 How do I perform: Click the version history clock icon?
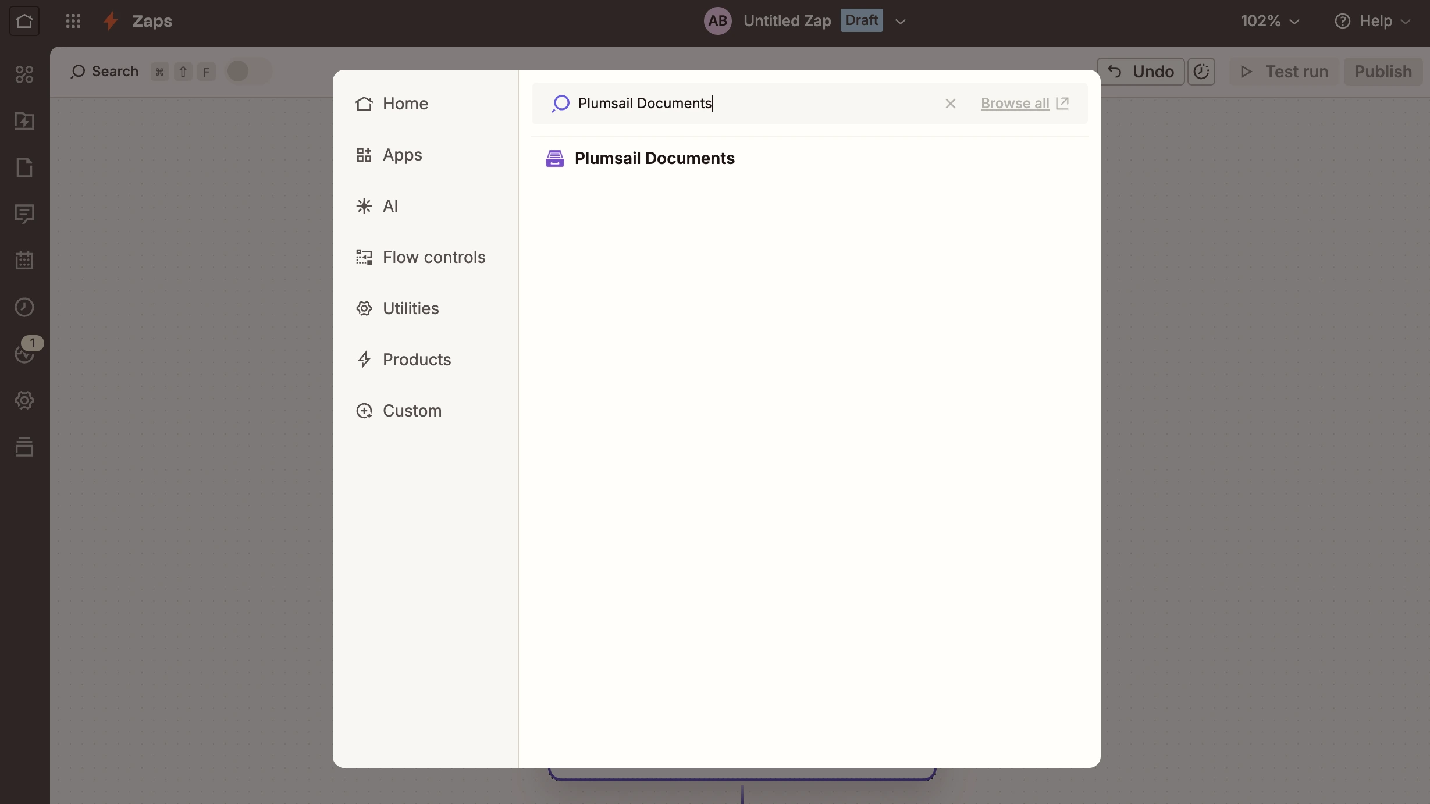click(x=1201, y=72)
